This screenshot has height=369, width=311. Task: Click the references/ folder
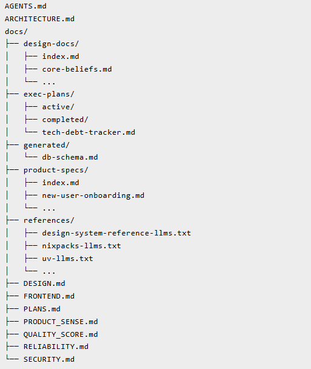48,220
